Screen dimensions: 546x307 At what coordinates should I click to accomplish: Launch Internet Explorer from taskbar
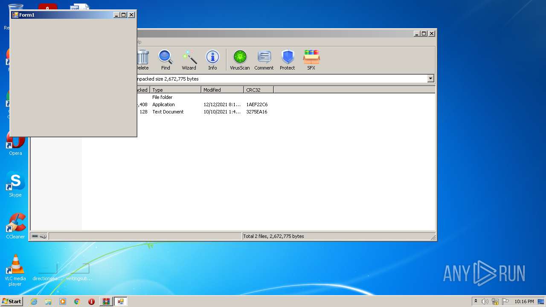[x=34, y=301]
